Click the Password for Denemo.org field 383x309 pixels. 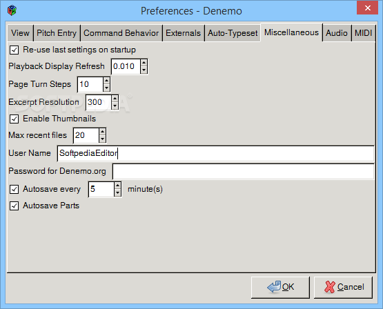(x=243, y=171)
